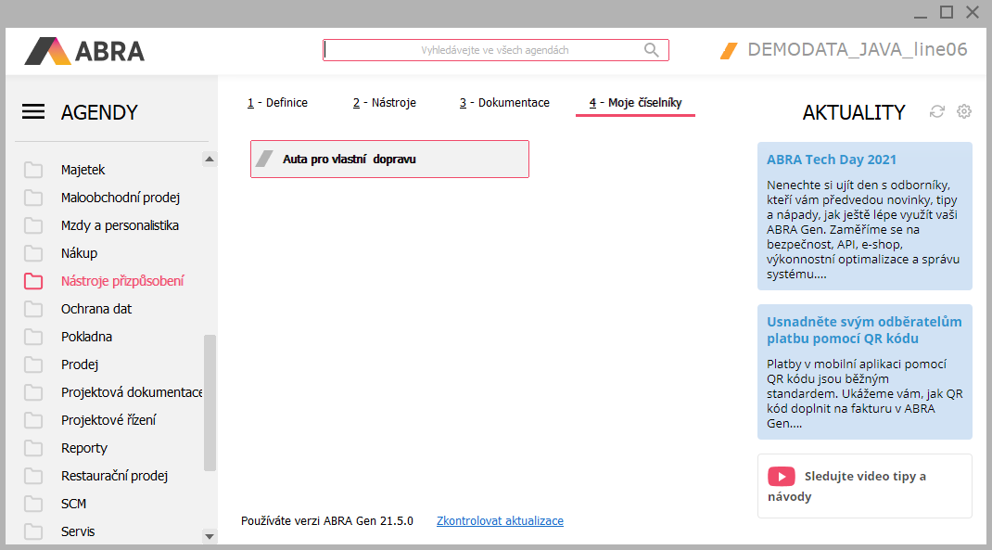Click the folder icon next to Majetek

[x=34, y=170]
